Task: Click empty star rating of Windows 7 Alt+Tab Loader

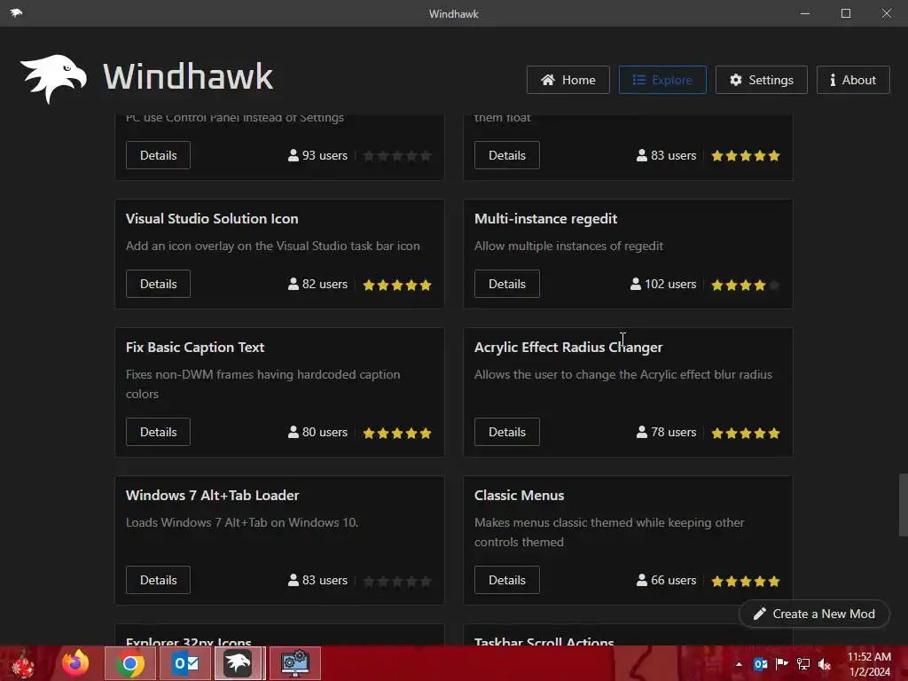Action: click(397, 582)
